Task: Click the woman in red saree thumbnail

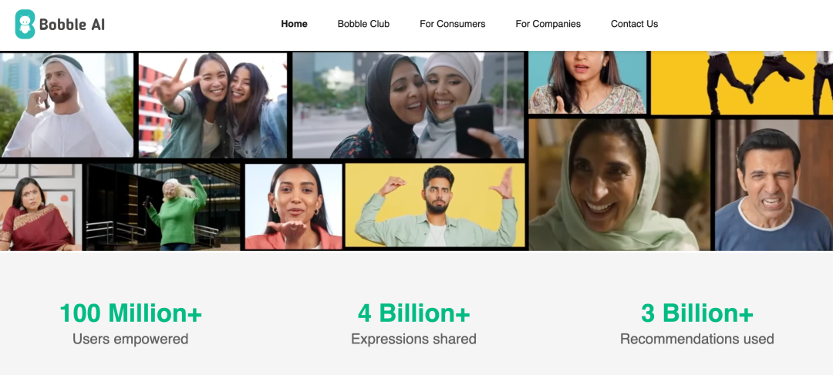Action: click(41, 207)
